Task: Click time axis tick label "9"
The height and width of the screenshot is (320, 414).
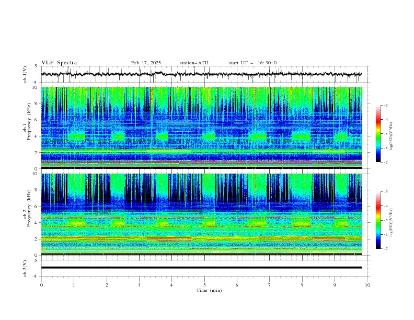Action: click(335, 285)
